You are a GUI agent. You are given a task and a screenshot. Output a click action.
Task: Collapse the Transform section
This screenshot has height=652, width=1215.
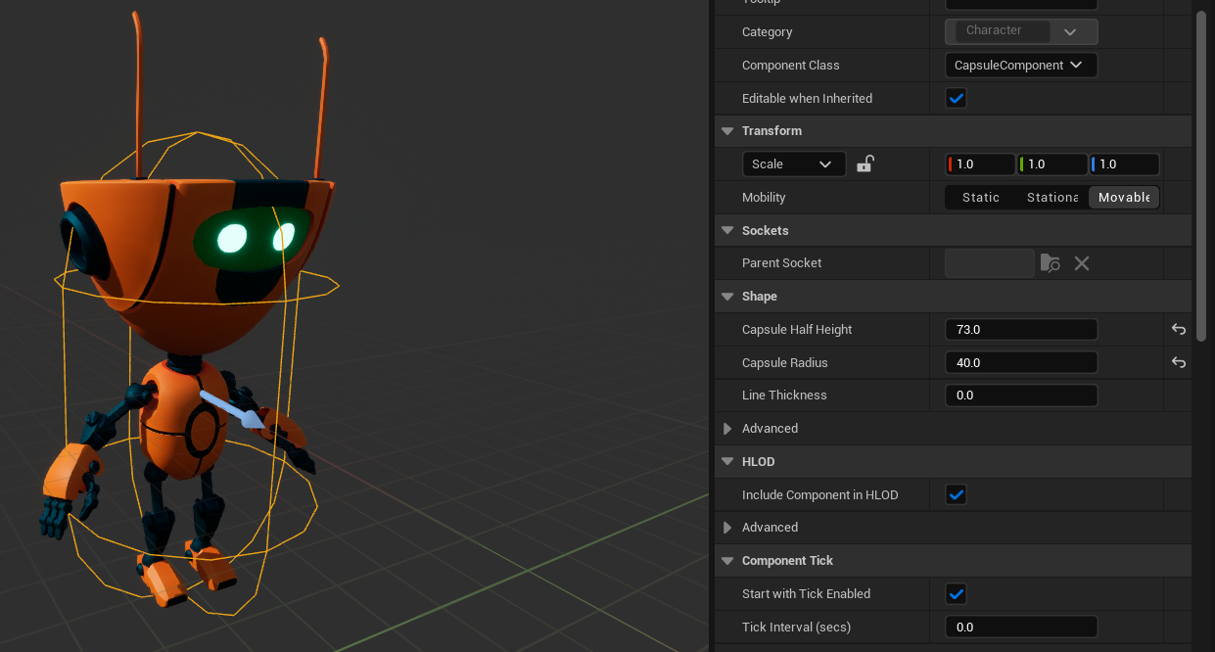point(727,131)
